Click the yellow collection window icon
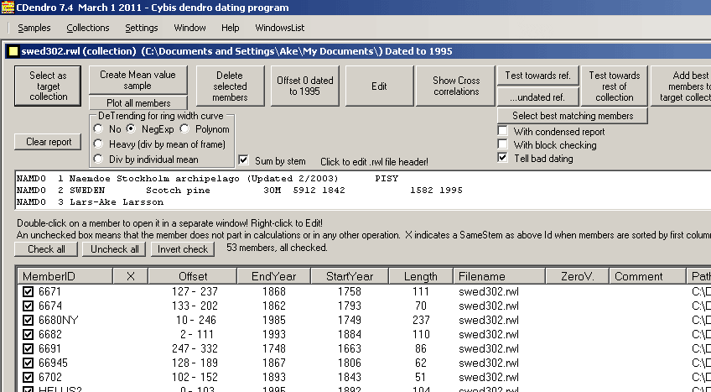This screenshot has width=711, height=392. coord(13,51)
